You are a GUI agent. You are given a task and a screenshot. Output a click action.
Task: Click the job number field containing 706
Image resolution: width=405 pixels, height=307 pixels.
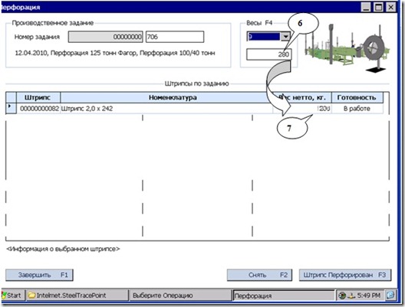[175, 37]
